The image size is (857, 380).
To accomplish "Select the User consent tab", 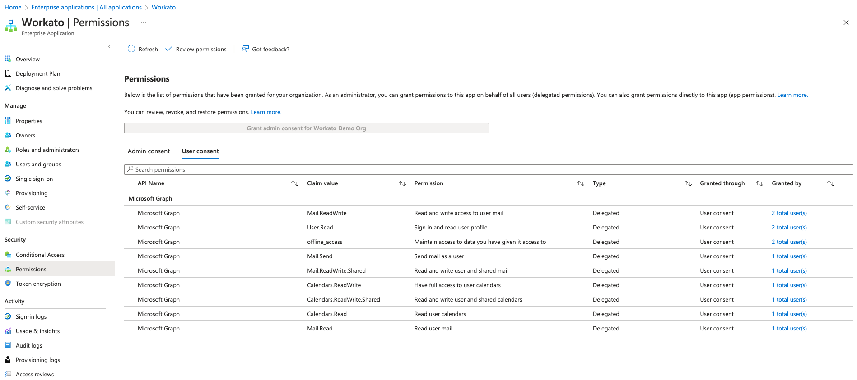I will point(200,151).
